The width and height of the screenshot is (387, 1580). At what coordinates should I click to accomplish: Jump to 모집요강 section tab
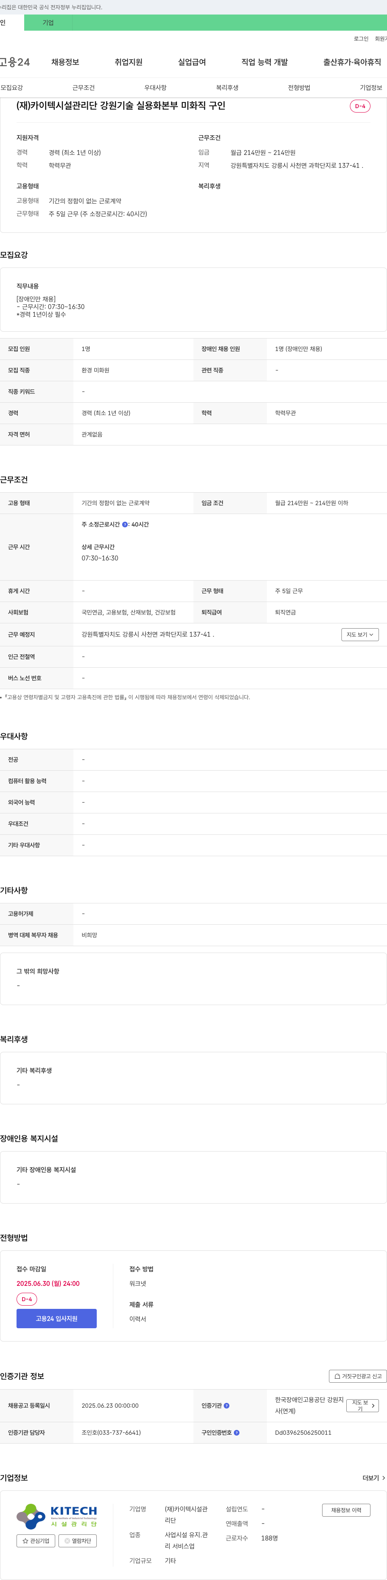point(12,88)
